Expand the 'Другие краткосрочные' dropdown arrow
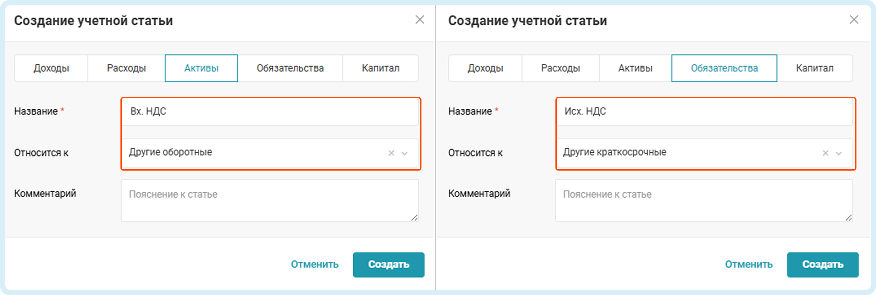876x295 pixels. pyautogui.click(x=839, y=153)
